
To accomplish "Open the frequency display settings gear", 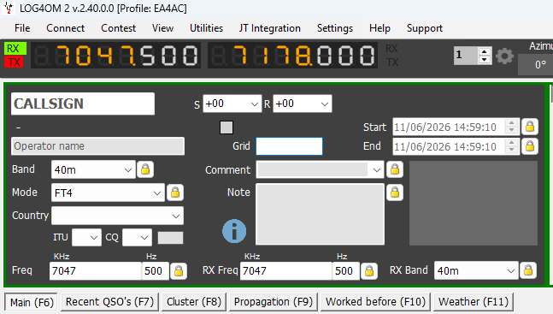I will pyautogui.click(x=504, y=56).
